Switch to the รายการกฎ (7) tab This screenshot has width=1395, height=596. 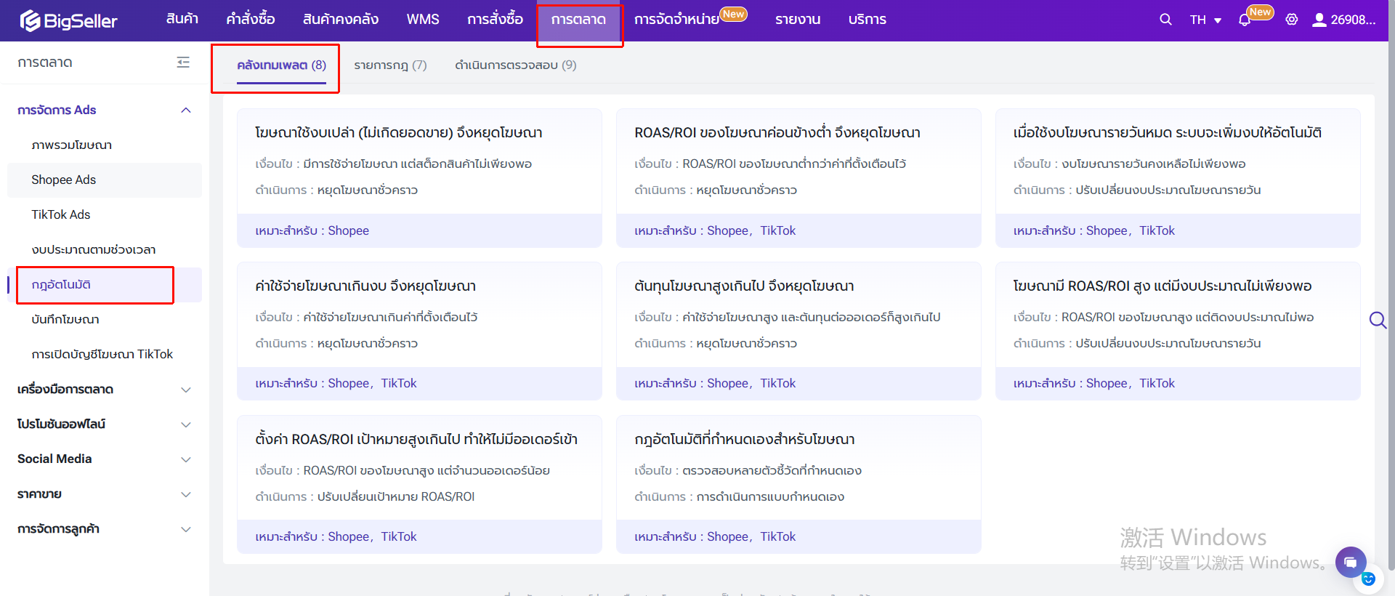tap(390, 65)
